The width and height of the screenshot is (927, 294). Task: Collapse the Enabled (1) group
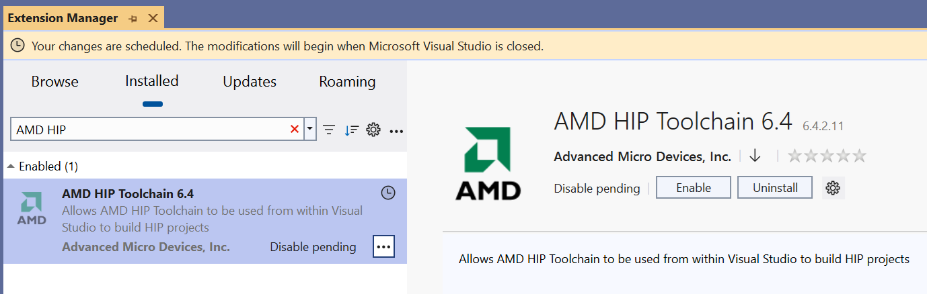pos(11,166)
